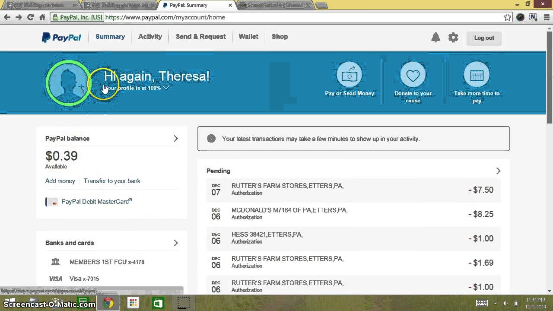
Task: Open the PayPal Debit MasterCard link
Action: (97, 202)
